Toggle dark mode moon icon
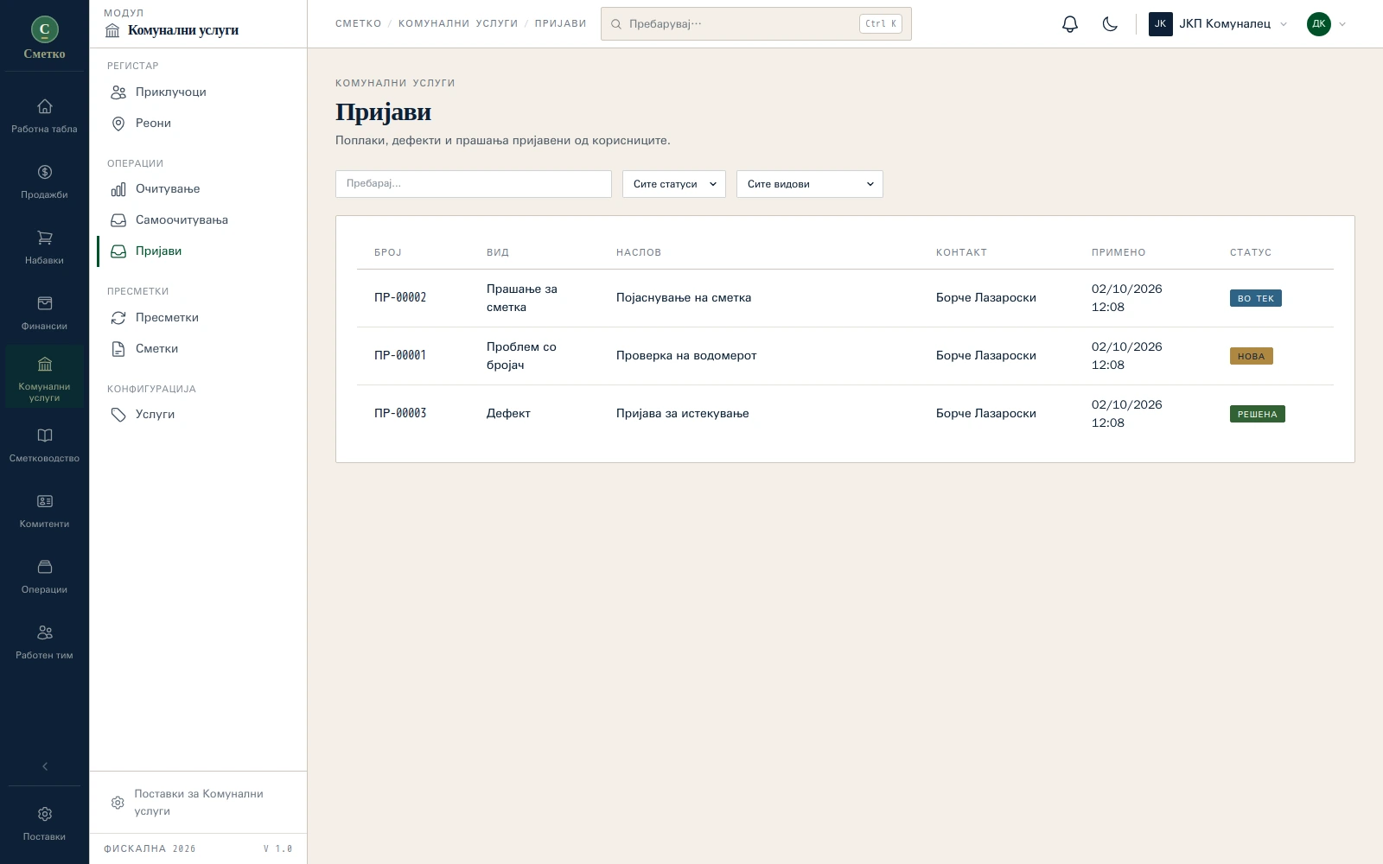This screenshot has height=864, width=1383. point(1110,24)
